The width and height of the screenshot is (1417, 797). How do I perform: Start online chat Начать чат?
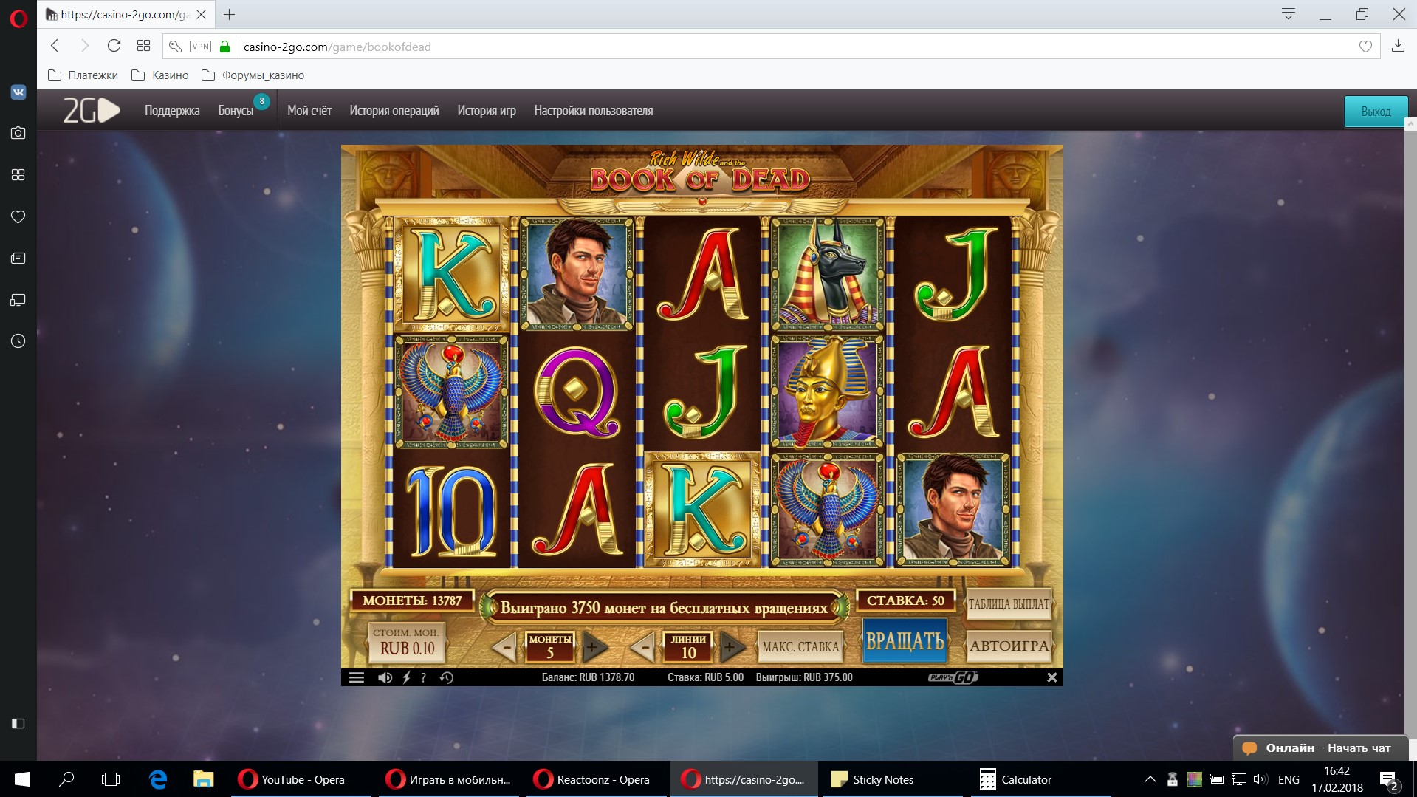tap(1321, 748)
